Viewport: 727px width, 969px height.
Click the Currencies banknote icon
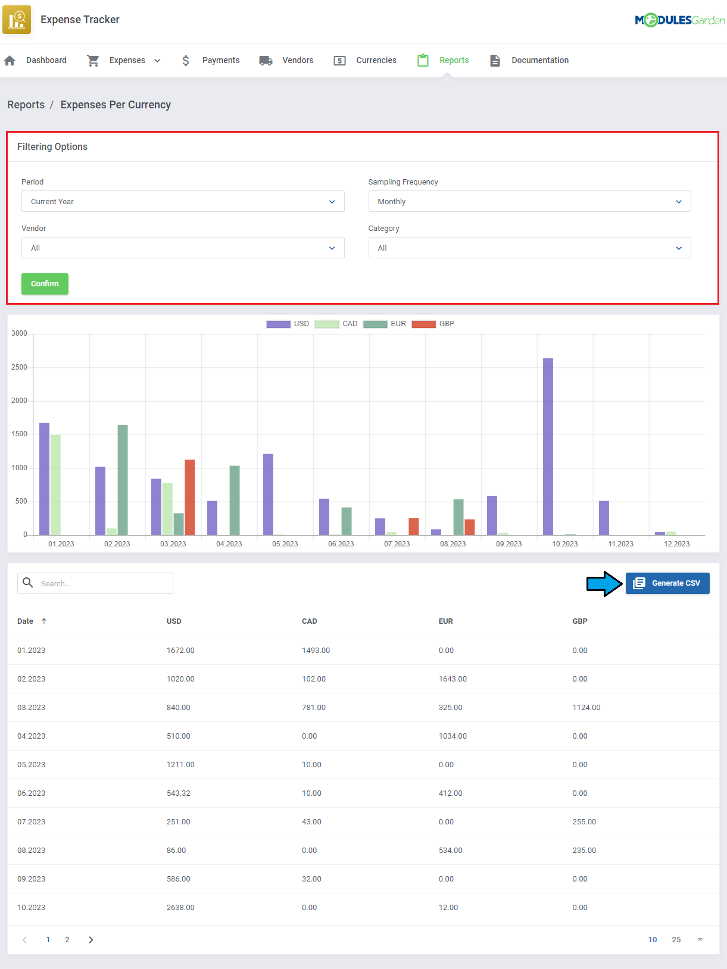[339, 61]
